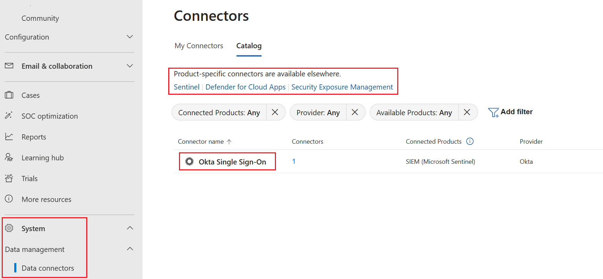603x279 pixels.
Task: Click the Trials gift icon
Action: tap(9, 178)
